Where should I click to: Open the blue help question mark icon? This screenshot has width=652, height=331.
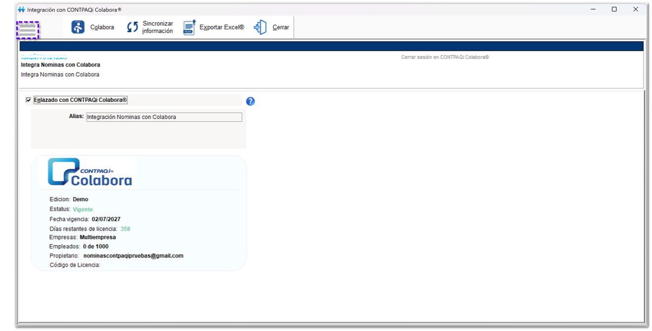(x=250, y=101)
